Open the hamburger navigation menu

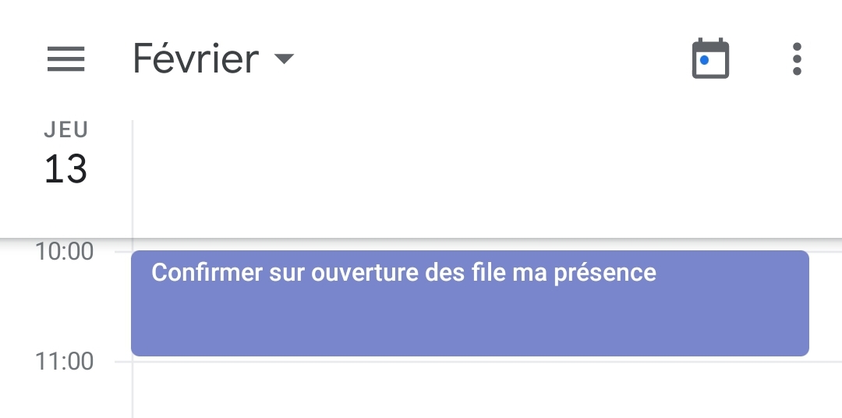(x=66, y=59)
